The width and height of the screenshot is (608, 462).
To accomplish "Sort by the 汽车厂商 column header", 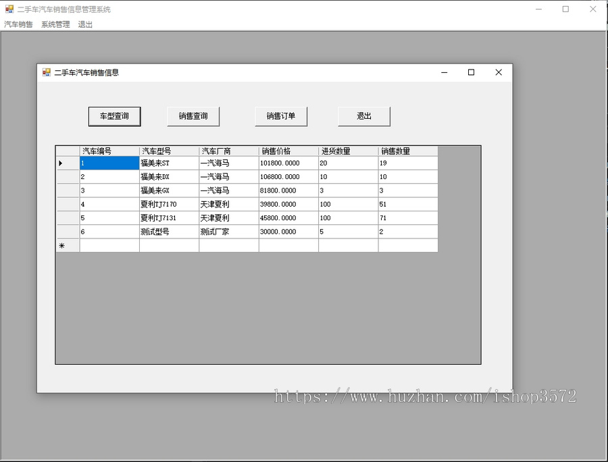I will coord(229,151).
